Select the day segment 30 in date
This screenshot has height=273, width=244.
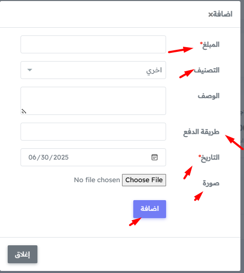pos(45,158)
